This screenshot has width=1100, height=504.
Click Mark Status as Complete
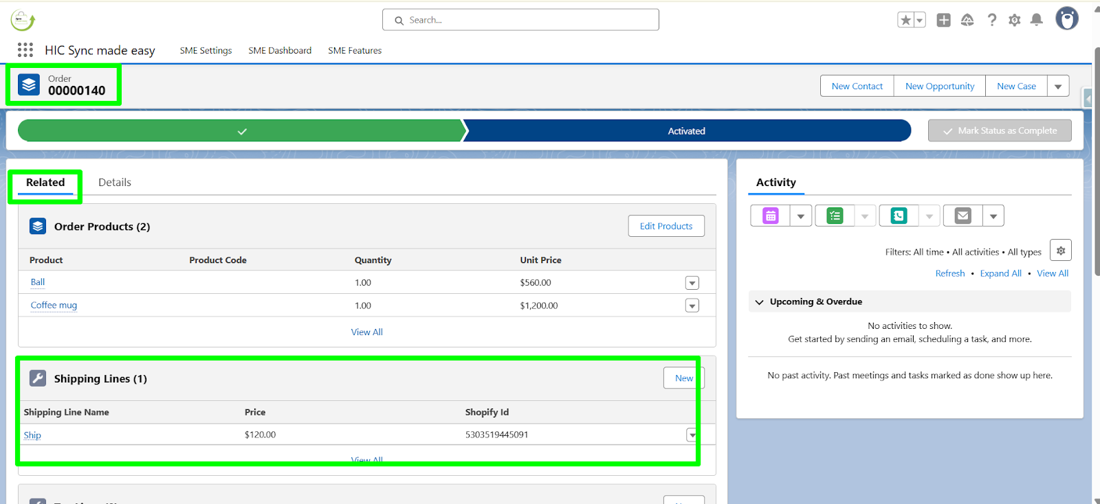(1000, 130)
